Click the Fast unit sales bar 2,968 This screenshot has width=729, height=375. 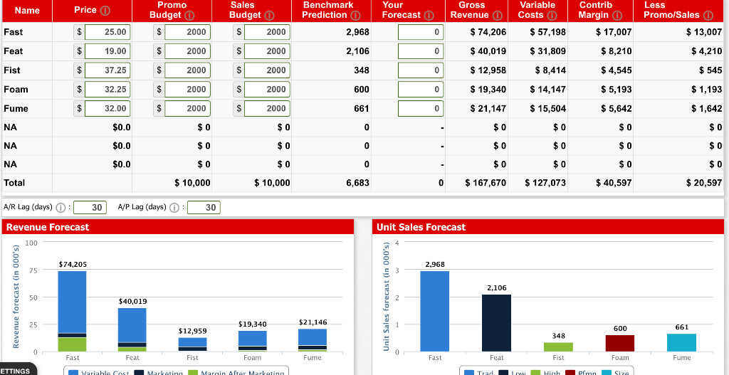pos(435,311)
